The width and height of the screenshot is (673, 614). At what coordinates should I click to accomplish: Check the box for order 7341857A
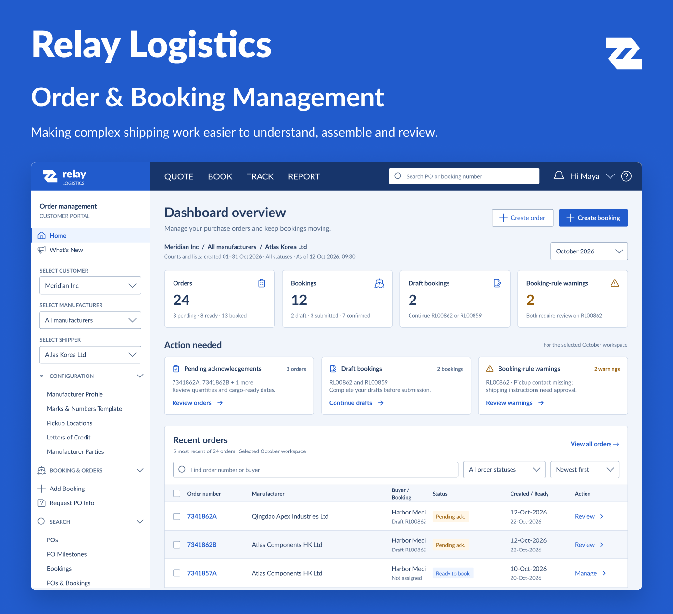click(x=177, y=573)
